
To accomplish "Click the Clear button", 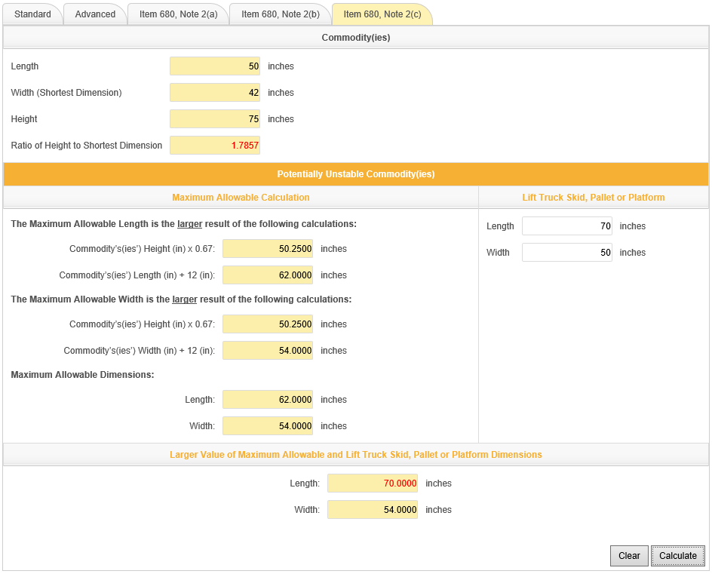I will click(629, 556).
